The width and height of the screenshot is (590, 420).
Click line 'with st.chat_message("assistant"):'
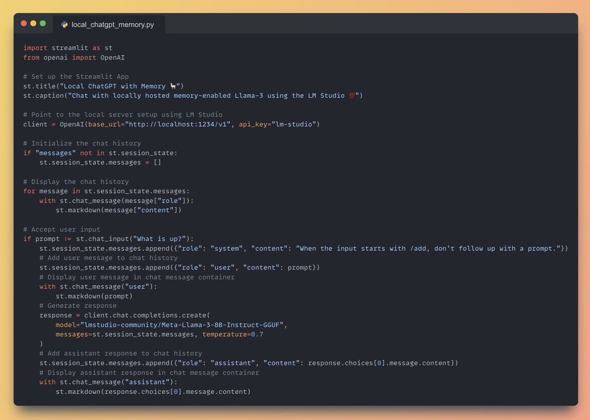109,382
